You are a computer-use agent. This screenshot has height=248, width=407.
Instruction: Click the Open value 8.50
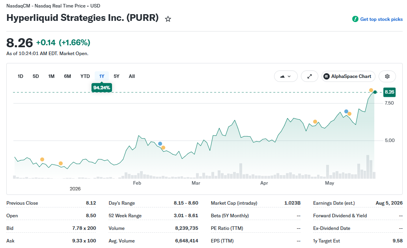click(x=91, y=216)
